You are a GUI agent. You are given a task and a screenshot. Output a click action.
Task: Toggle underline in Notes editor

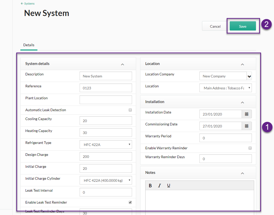pyautogui.click(x=168, y=186)
